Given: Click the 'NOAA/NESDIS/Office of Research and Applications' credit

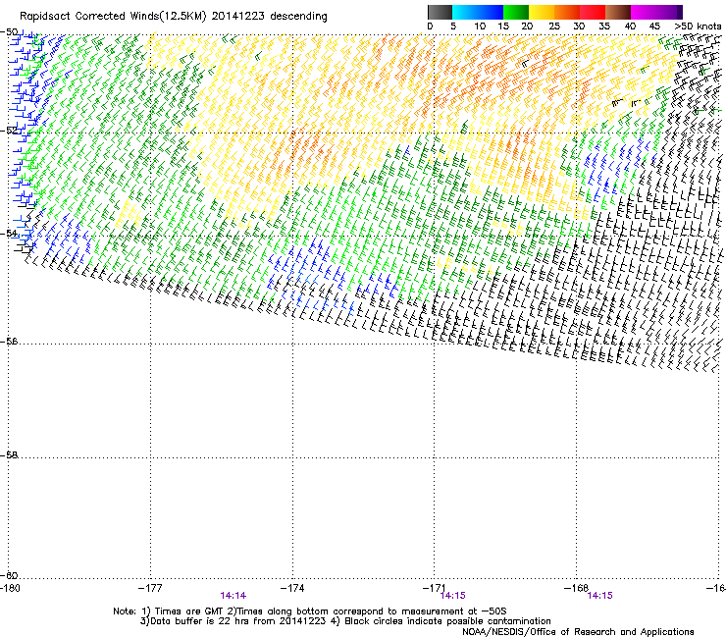Looking at the screenshot, I should 578,632.
